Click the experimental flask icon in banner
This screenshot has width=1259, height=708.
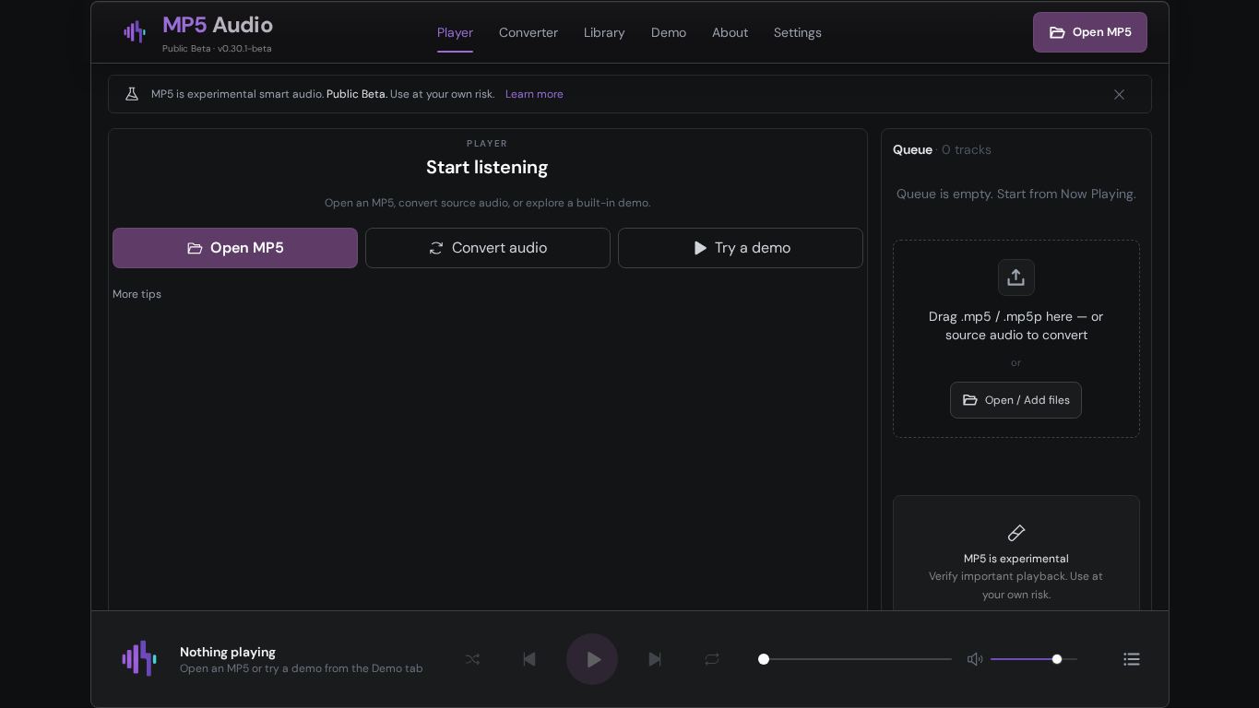click(x=132, y=94)
